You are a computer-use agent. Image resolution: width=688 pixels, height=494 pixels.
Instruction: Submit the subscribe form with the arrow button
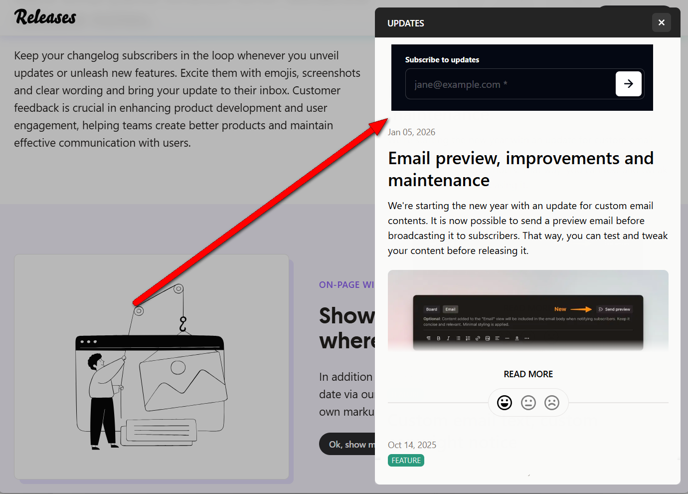click(x=628, y=84)
